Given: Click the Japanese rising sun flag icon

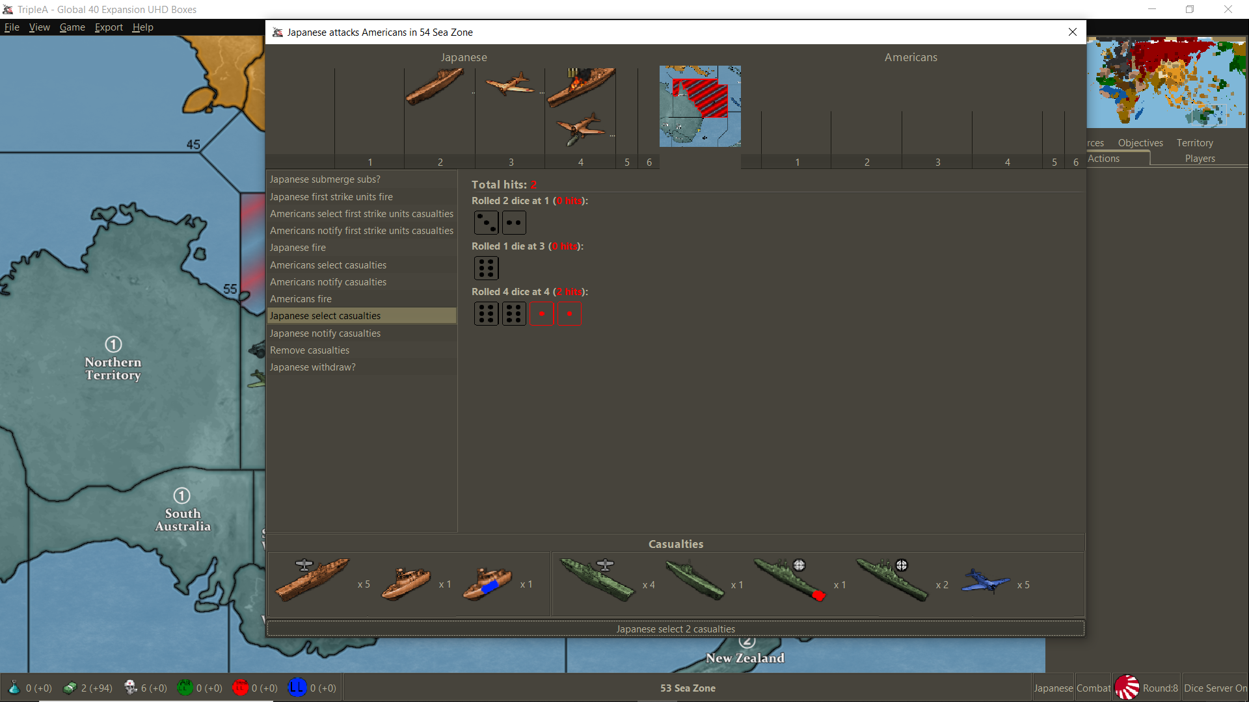Looking at the screenshot, I should click(x=1127, y=687).
